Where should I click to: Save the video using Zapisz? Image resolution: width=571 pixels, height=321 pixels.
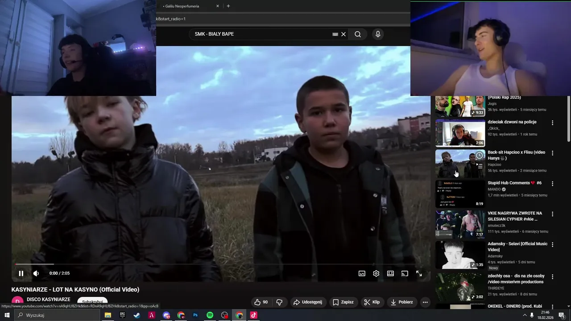pos(343,302)
